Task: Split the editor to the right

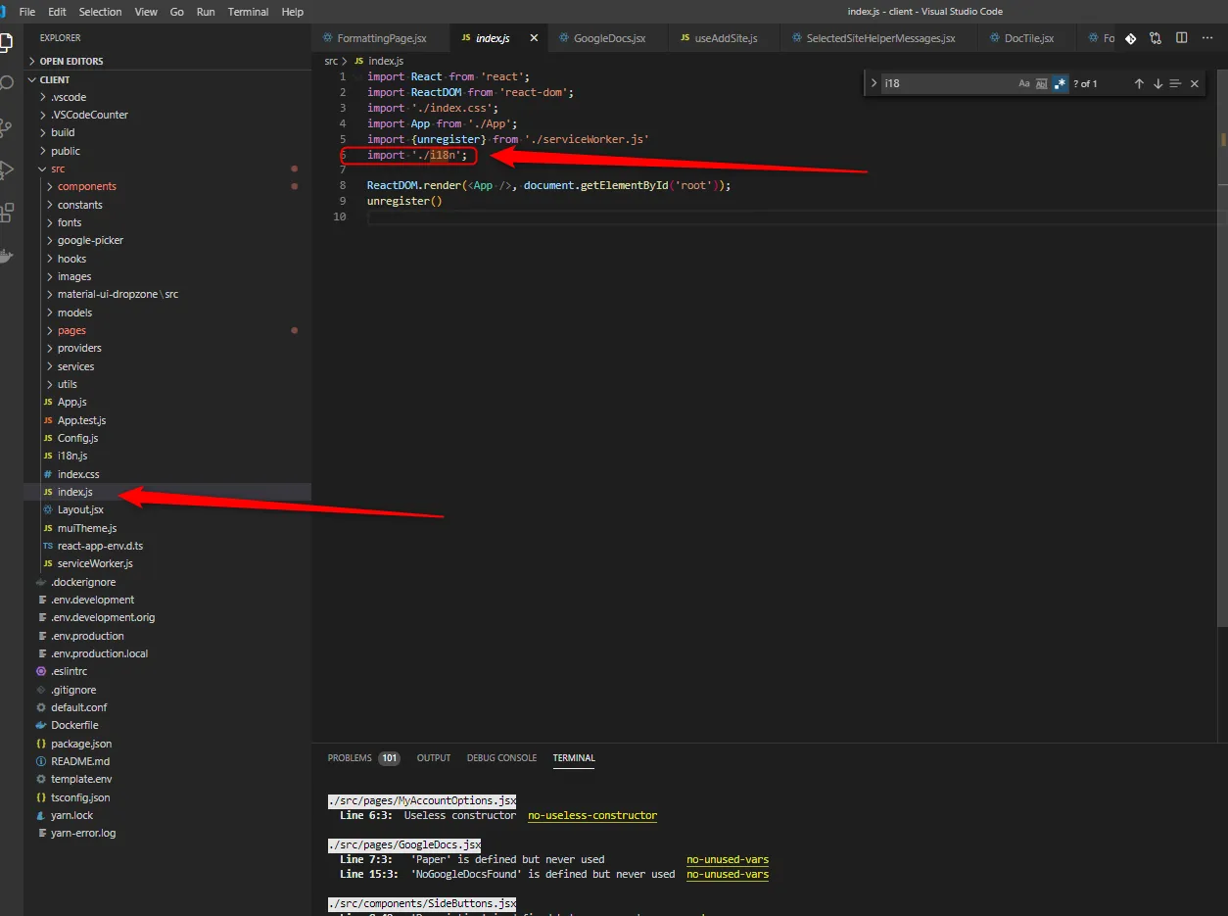Action: click(x=1181, y=38)
